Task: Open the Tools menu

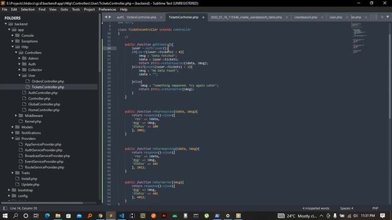Action: (x=76, y=10)
